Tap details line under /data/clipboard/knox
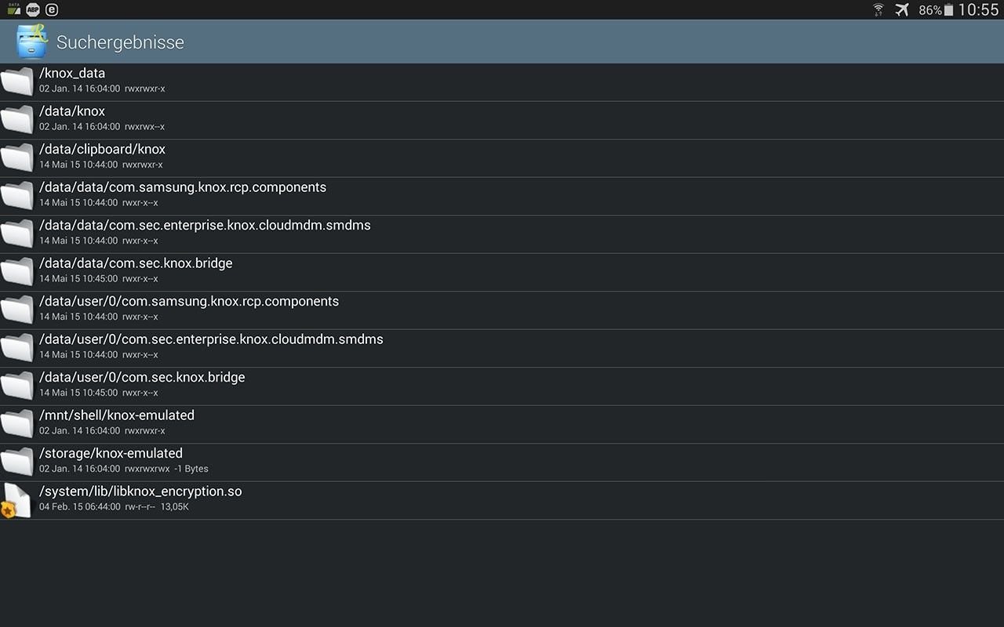1004x627 pixels. click(x=101, y=165)
